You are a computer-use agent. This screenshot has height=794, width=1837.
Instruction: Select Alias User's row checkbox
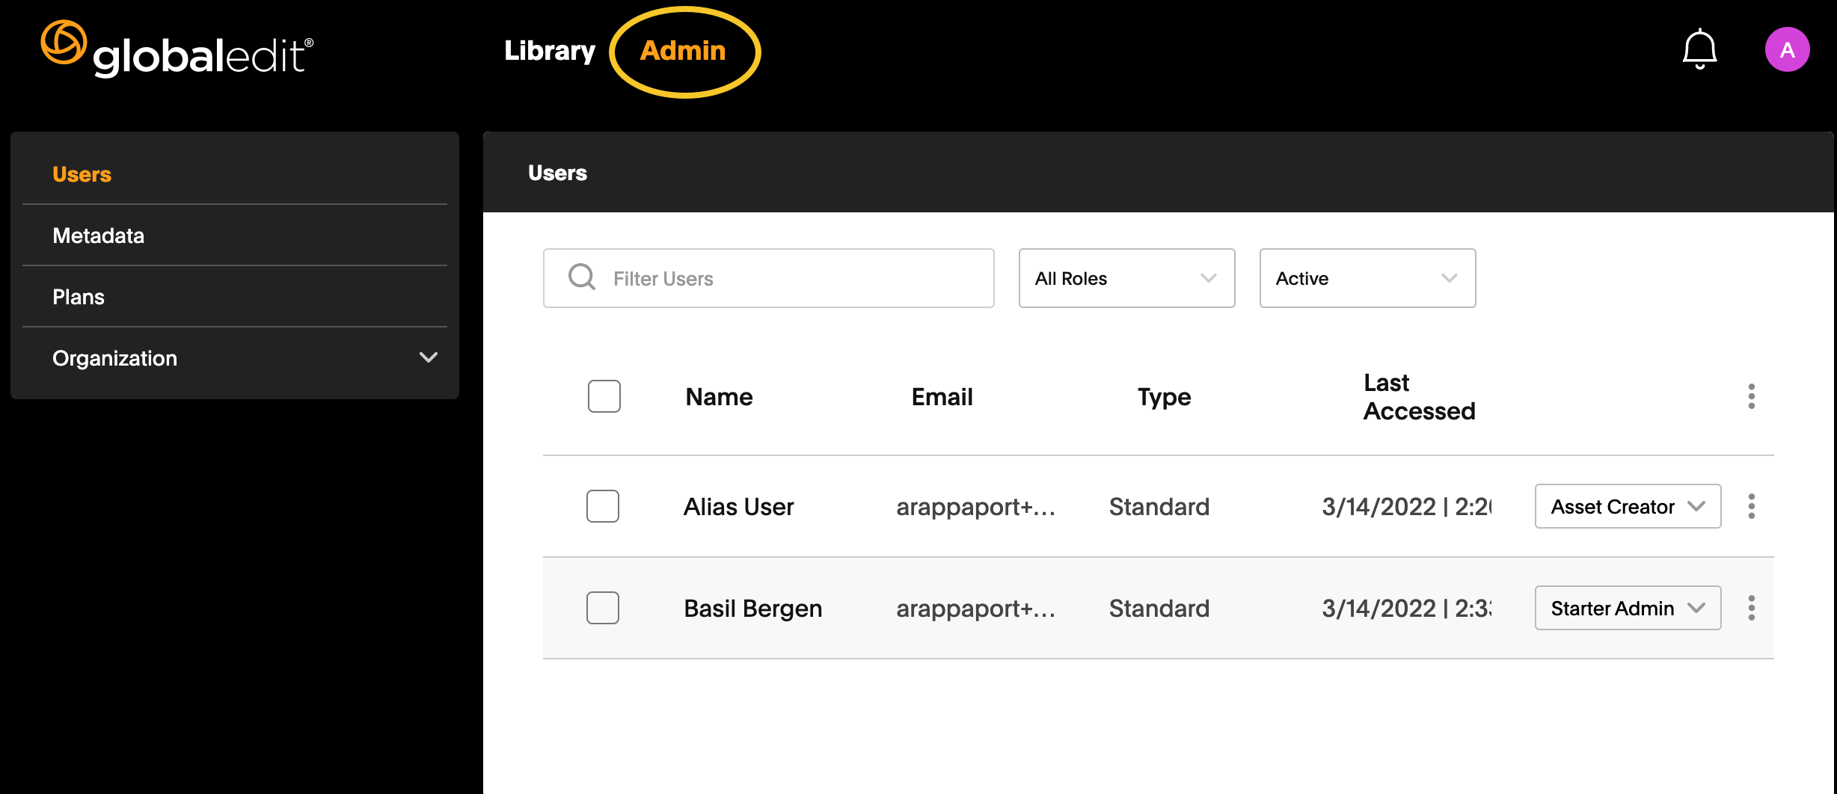click(603, 506)
